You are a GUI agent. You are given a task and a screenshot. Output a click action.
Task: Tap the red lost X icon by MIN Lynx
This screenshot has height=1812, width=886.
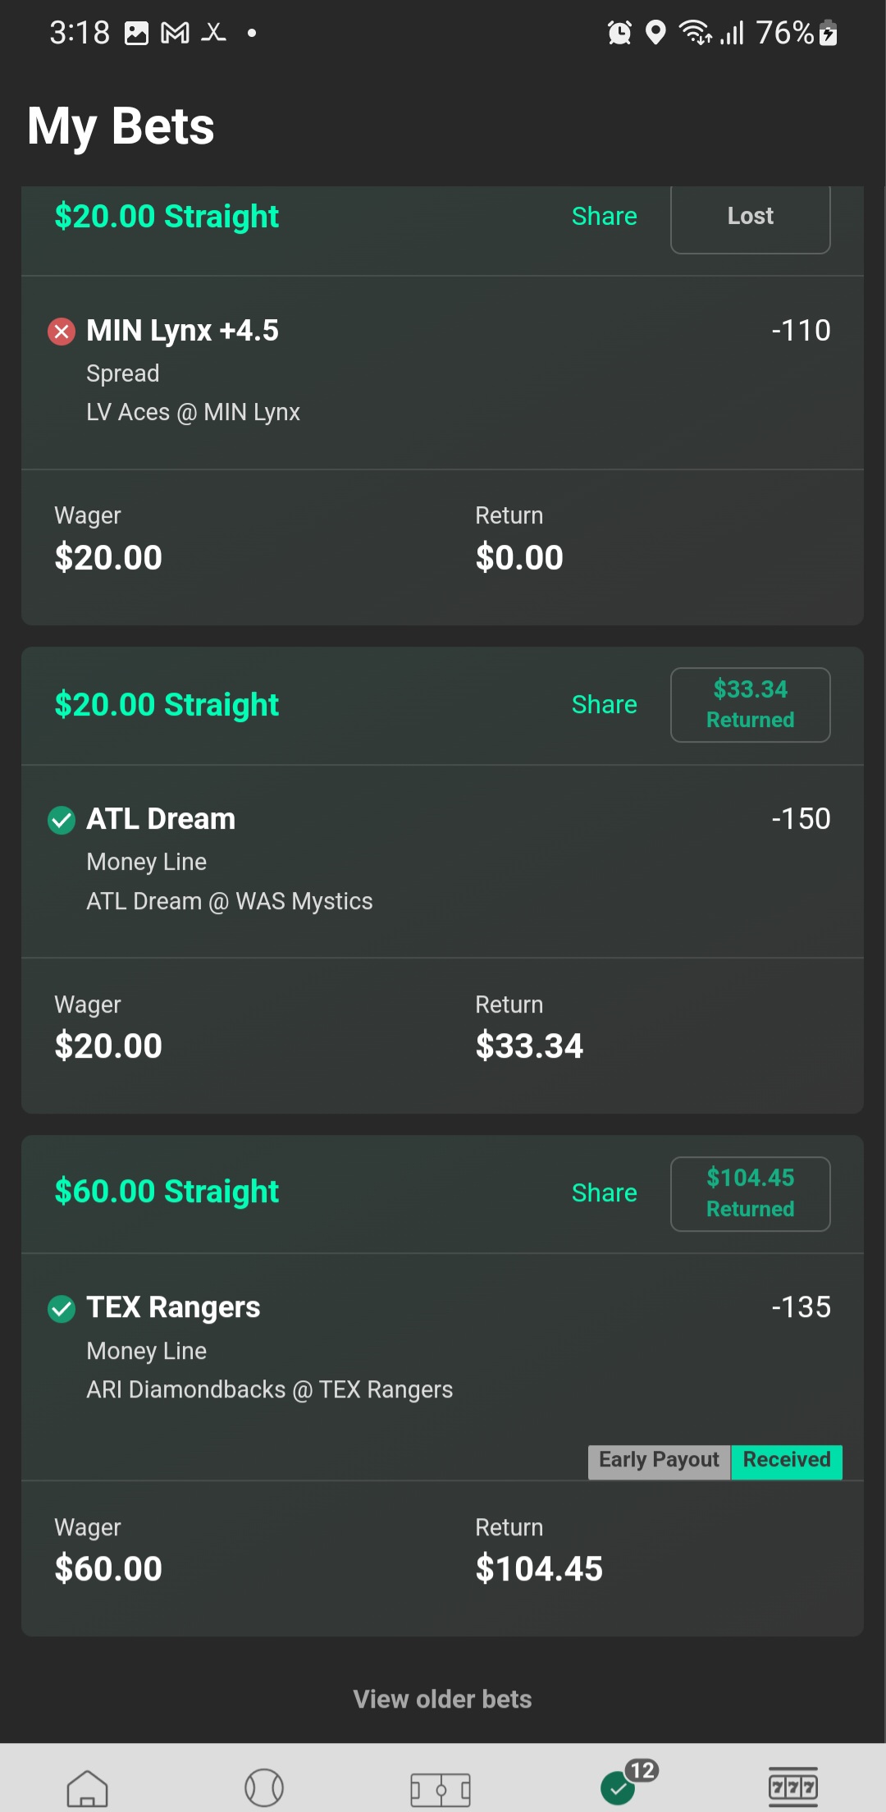point(62,332)
